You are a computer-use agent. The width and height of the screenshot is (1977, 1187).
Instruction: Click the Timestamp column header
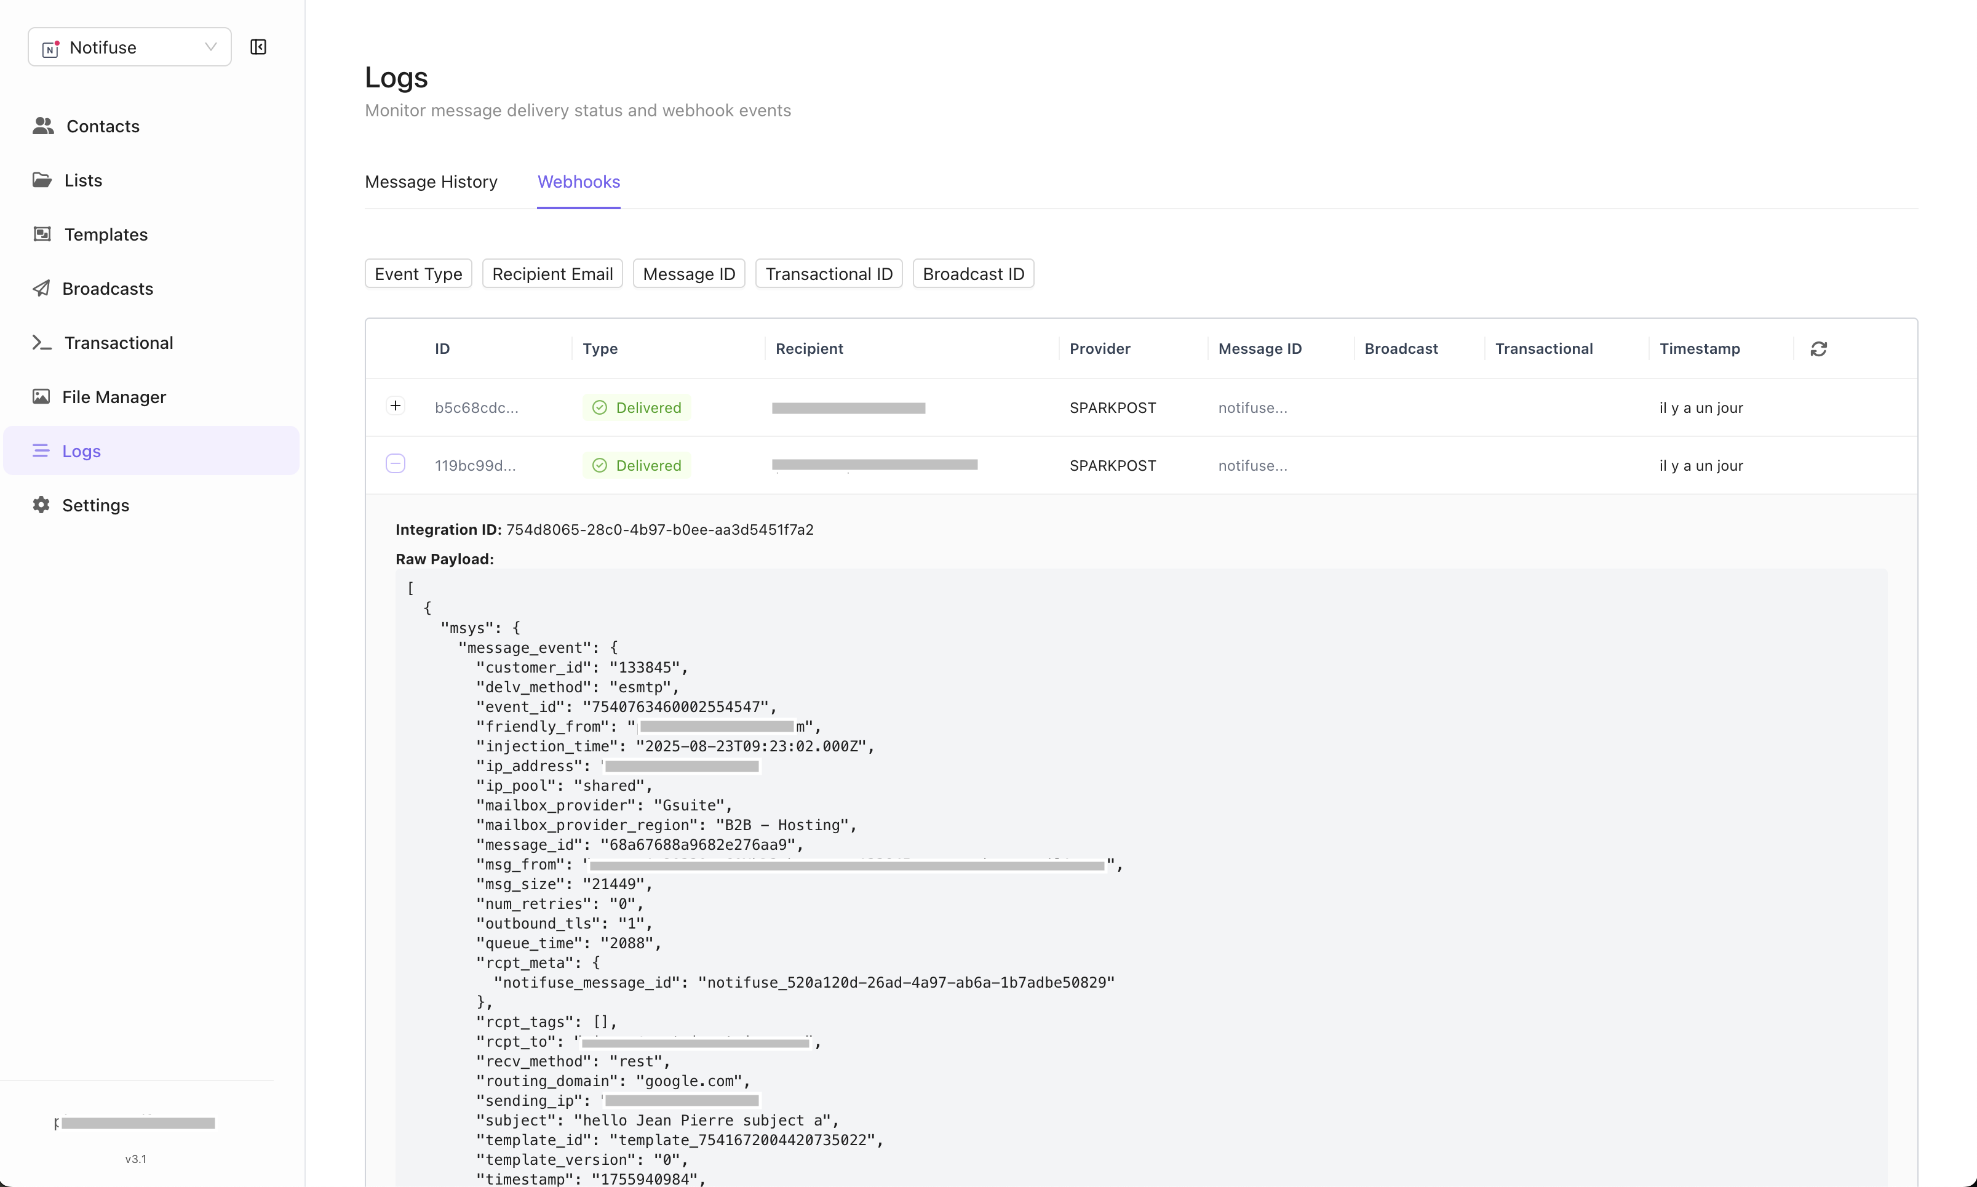pyautogui.click(x=1700, y=349)
